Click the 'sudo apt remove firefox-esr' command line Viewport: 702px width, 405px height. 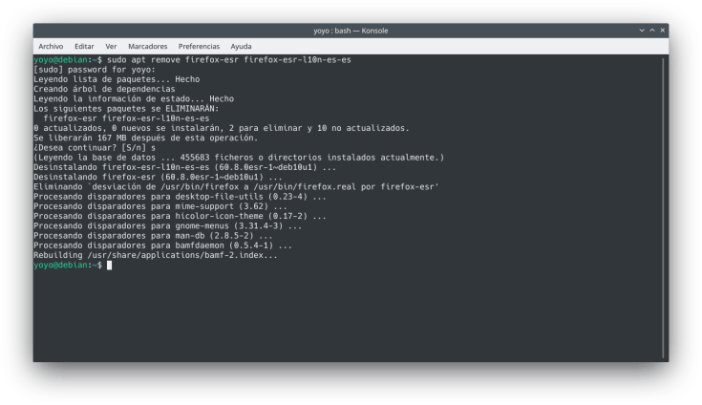coord(191,60)
